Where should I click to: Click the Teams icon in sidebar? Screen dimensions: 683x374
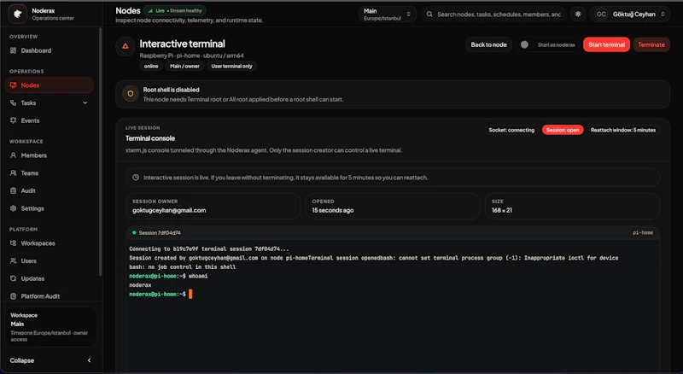(13, 173)
